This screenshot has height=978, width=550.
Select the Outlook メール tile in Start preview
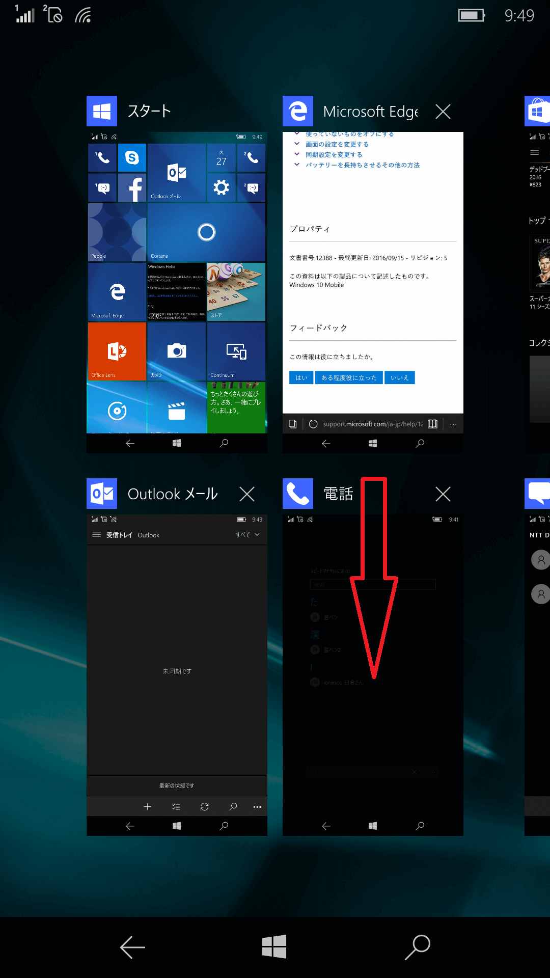177,173
